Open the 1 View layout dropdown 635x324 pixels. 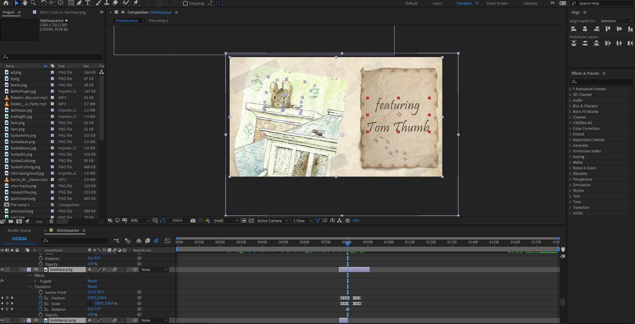(302, 220)
